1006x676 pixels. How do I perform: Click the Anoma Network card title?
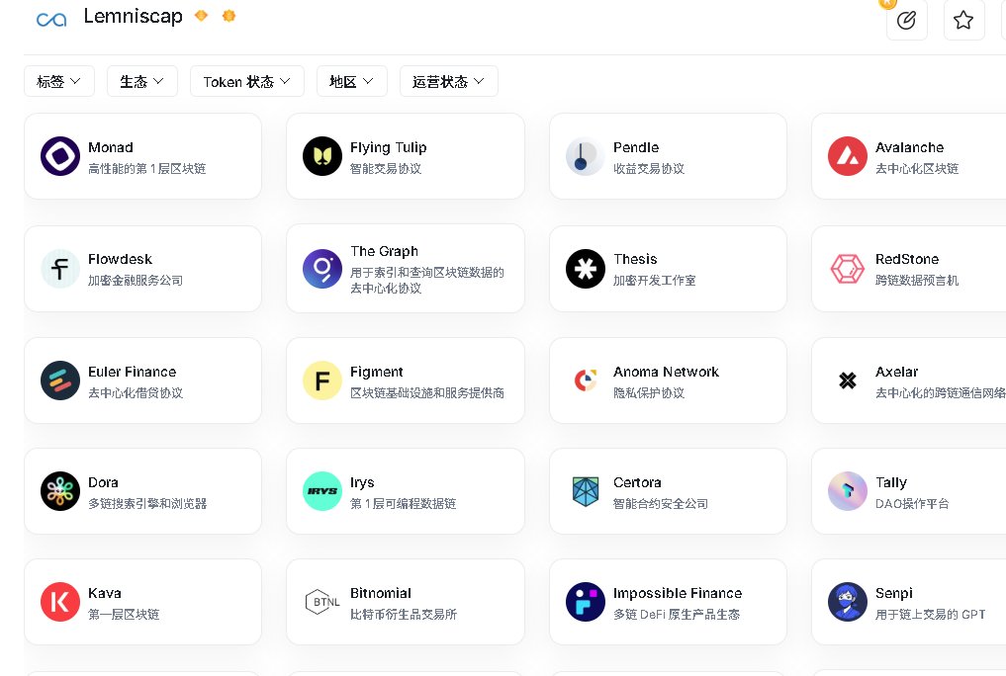pyautogui.click(x=666, y=372)
